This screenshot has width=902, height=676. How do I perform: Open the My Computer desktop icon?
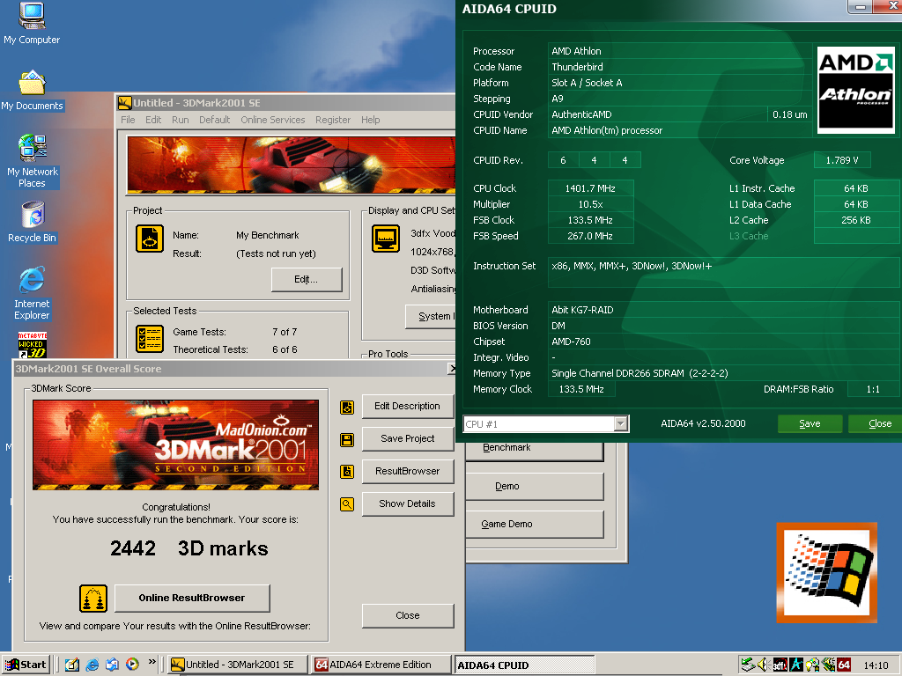pyautogui.click(x=32, y=23)
